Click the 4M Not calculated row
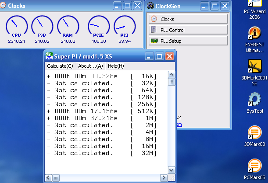This screenshot has height=183, width=268. click(101, 132)
